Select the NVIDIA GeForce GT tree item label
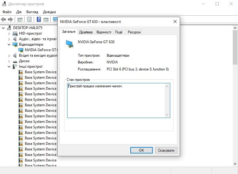The height and width of the screenshot is (174, 238). click(x=41, y=50)
